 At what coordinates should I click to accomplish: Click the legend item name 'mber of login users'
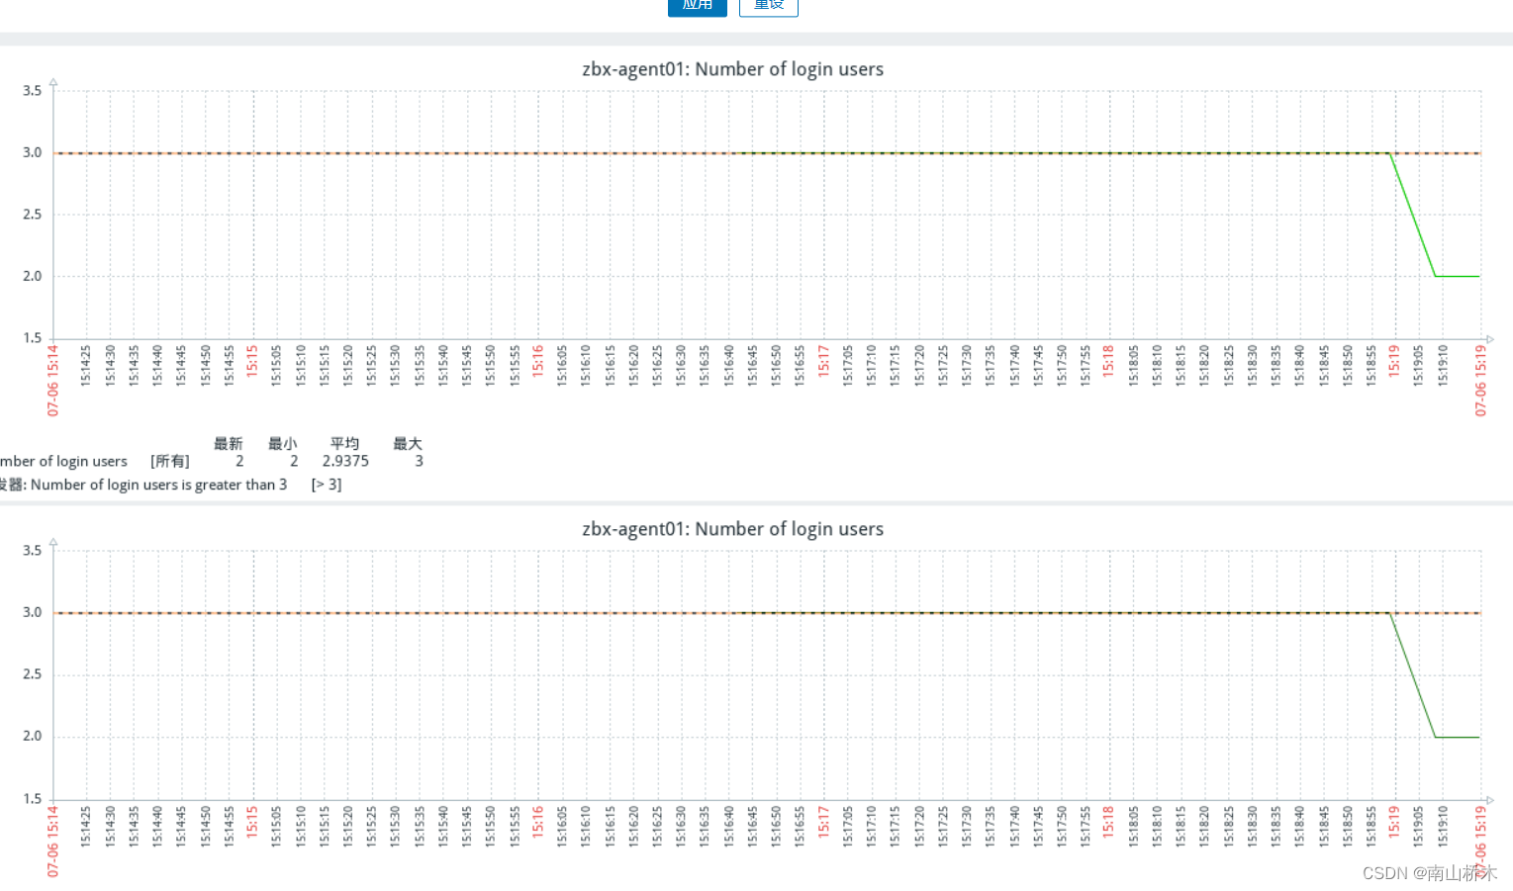pyautogui.click(x=63, y=461)
